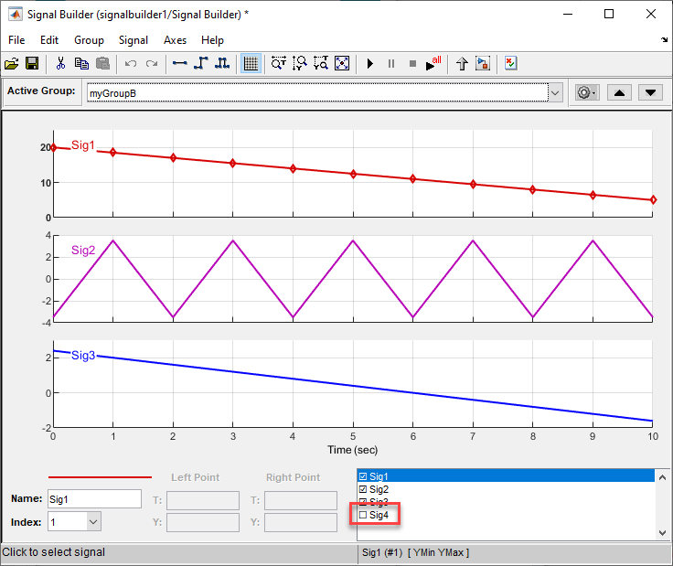Image resolution: width=673 pixels, height=566 pixels.
Task: Start simulation with the play button
Action: point(370,64)
